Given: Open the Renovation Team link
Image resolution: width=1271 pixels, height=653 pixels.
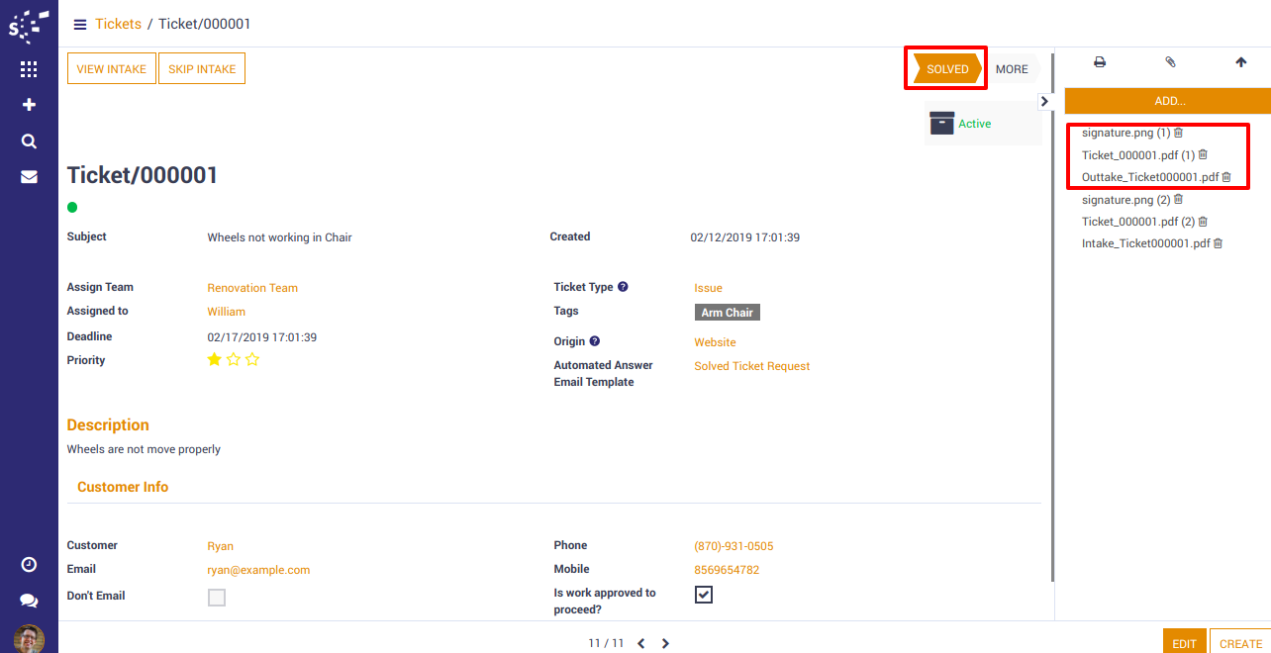Looking at the screenshot, I should click(x=252, y=288).
